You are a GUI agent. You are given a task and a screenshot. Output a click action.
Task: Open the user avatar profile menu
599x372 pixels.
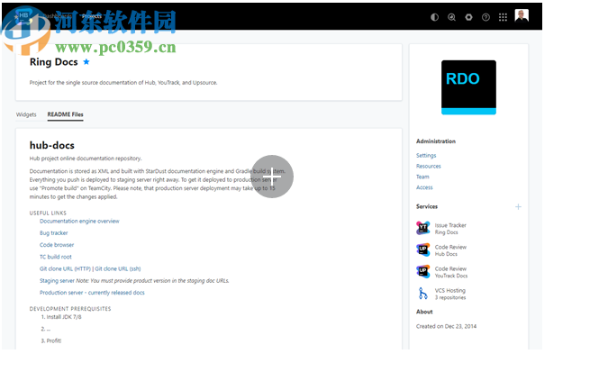[522, 16]
